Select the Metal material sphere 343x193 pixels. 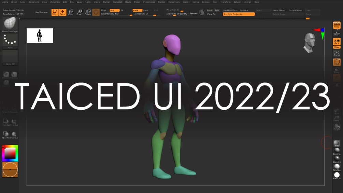[337, 159]
